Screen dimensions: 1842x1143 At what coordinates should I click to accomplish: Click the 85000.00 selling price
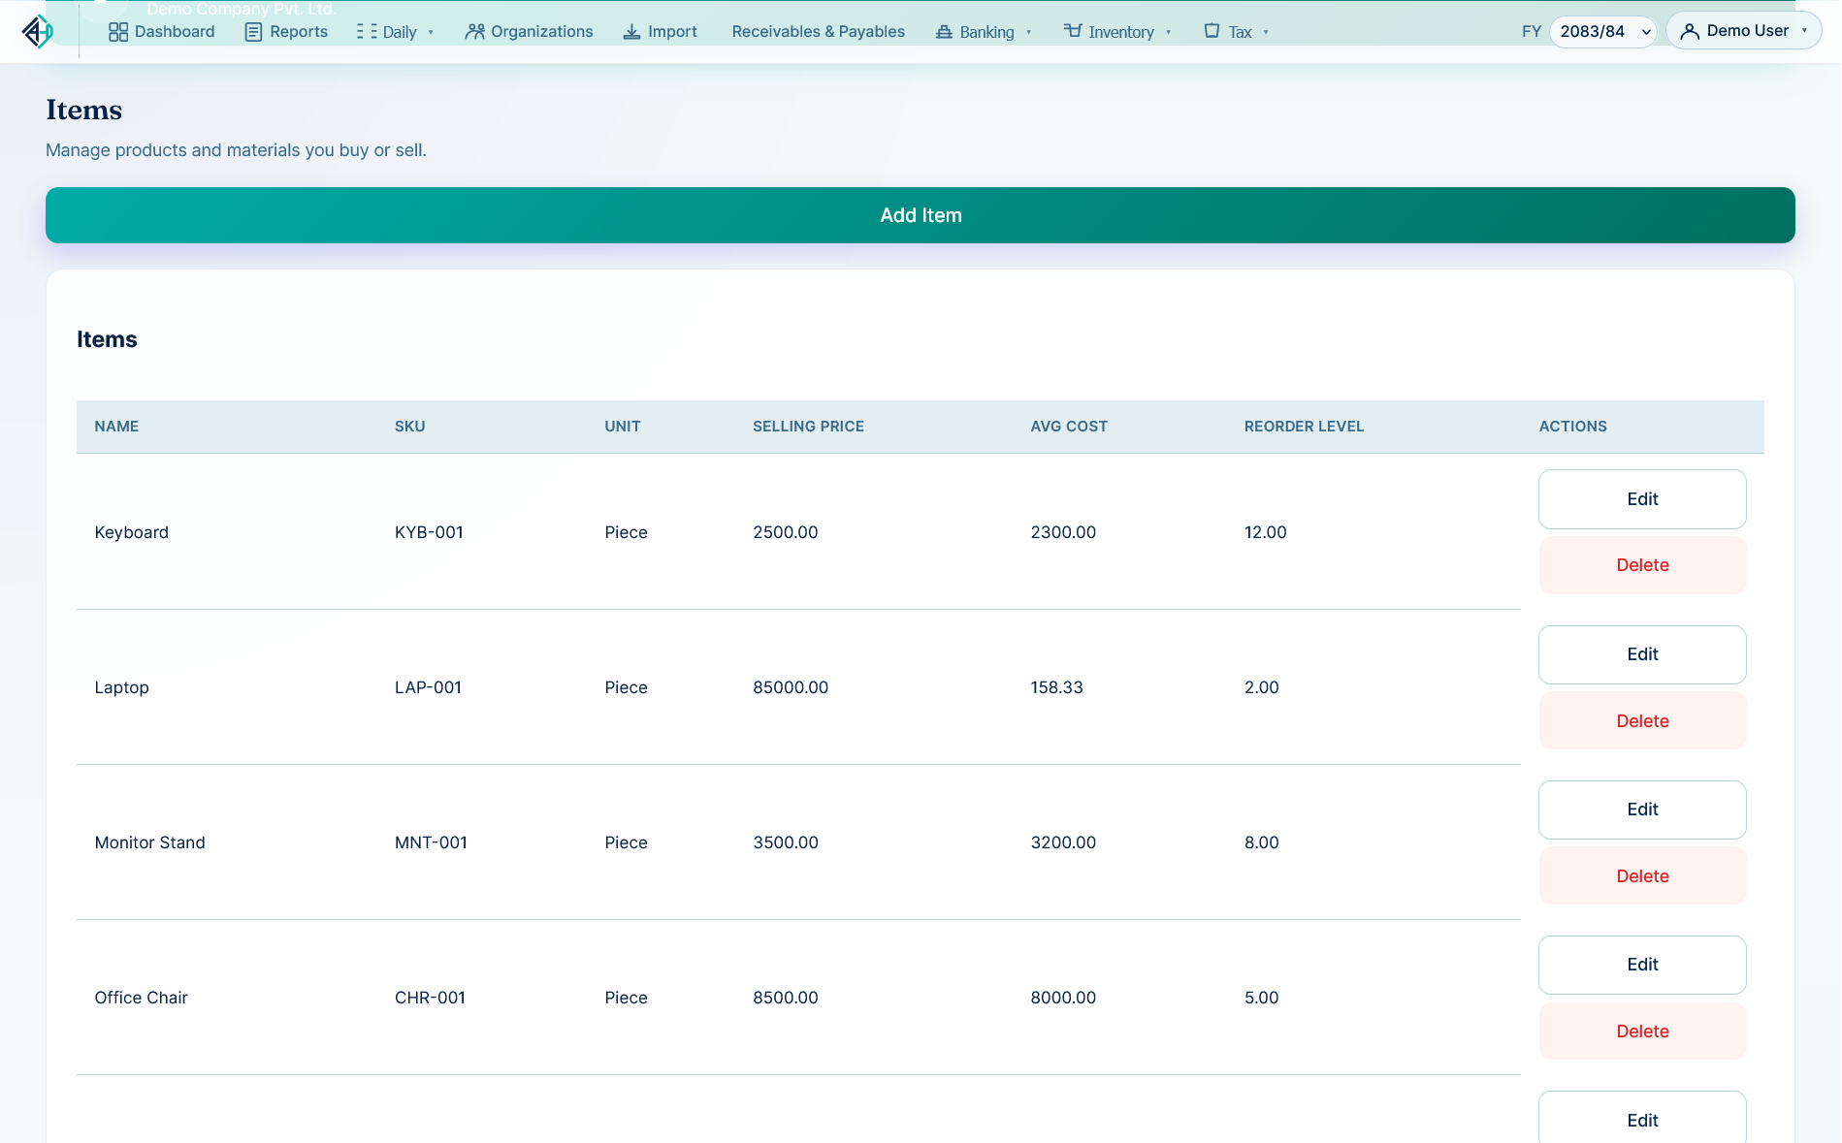coord(791,687)
